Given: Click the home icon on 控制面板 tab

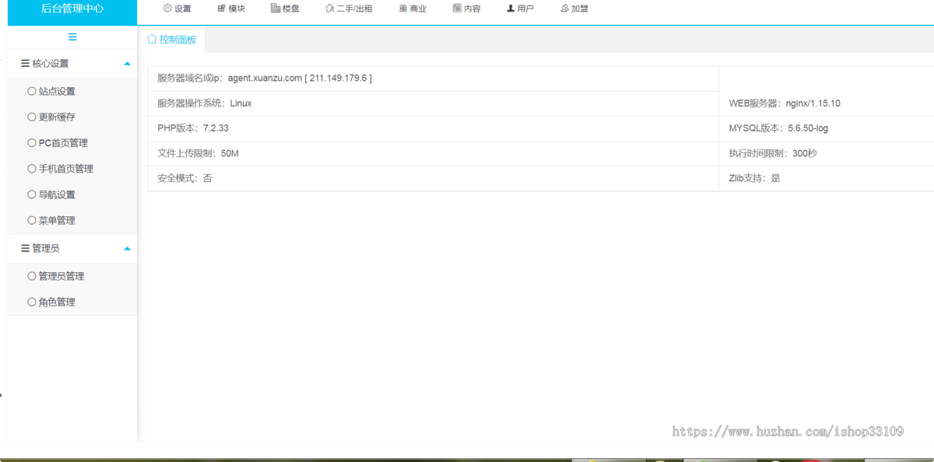Looking at the screenshot, I should [x=152, y=39].
